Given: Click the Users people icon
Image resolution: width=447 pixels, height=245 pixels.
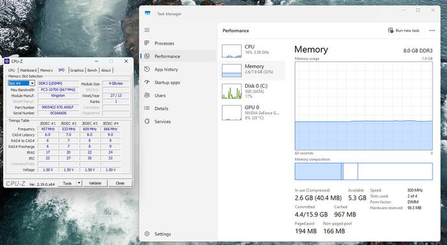Looking at the screenshot, I should click(x=147, y=95).
